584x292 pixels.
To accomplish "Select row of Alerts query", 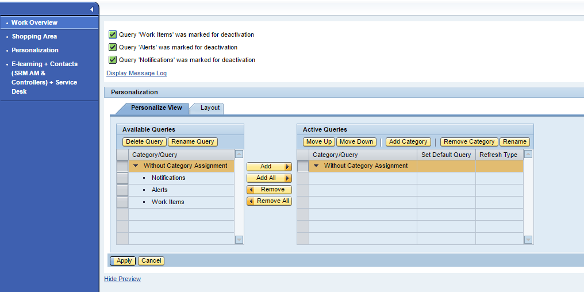I will [x=122, y=190].
